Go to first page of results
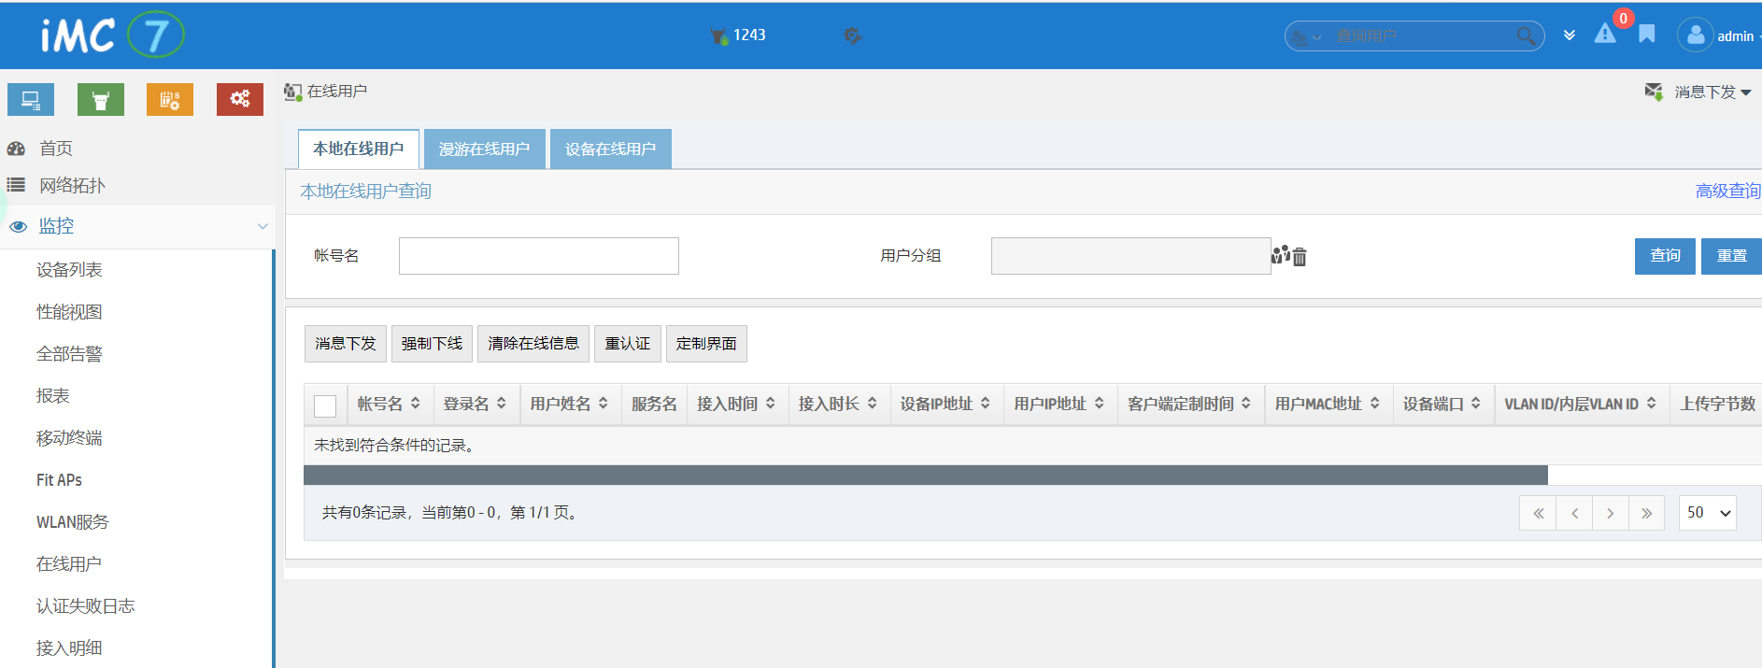 (1538, 513)
